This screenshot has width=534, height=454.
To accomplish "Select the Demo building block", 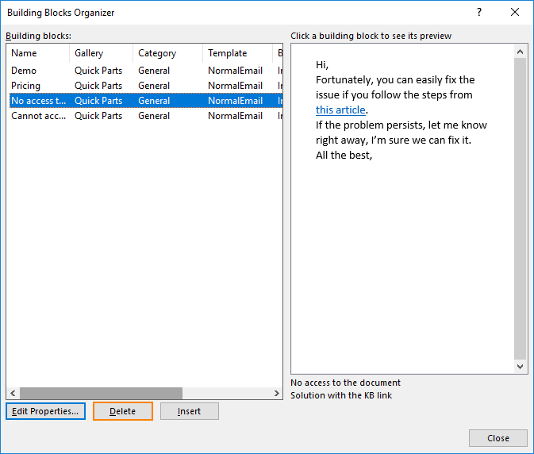I will [146, 71].
